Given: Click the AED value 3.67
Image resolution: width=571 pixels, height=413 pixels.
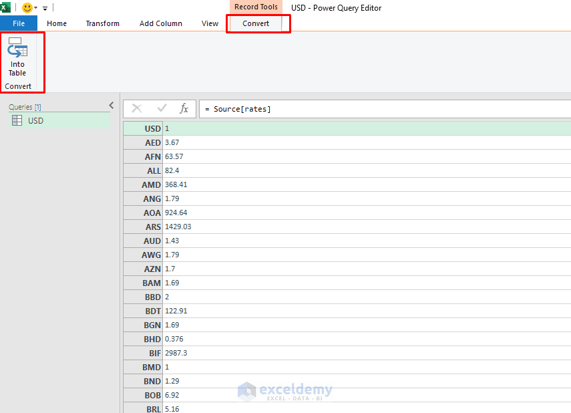Looking at the screenshot, I should click(172, 142).
